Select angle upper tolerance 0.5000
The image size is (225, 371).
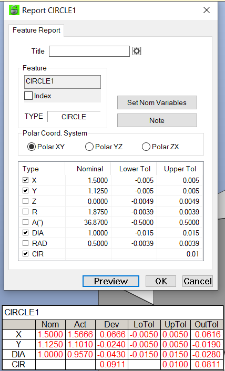(189, 222)
